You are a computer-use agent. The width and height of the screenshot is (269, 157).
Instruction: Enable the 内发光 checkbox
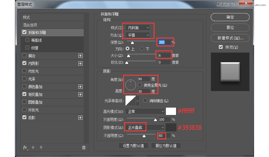click(x=25, y=71)
